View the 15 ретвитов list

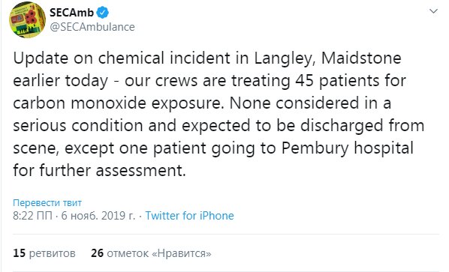[x=44, y=253]
